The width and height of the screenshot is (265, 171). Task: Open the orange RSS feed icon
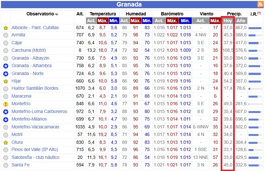[260, 5]
